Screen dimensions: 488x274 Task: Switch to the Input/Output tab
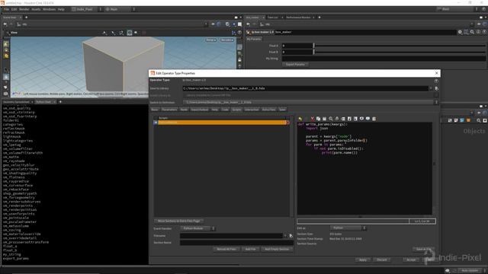(x=200, y=110)
